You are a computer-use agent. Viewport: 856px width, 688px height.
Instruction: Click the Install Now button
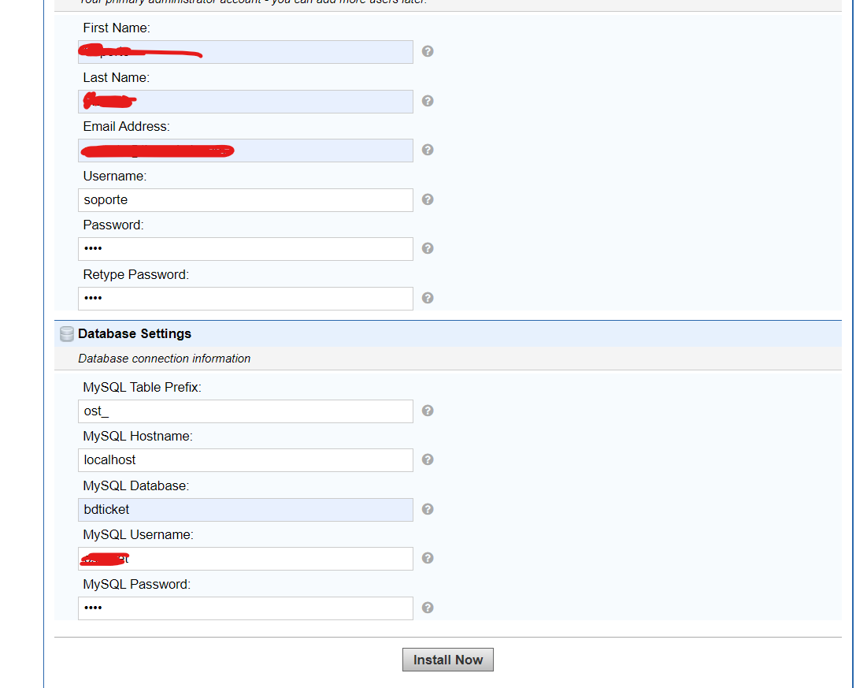pyautogui.click(x=447, y=660)
